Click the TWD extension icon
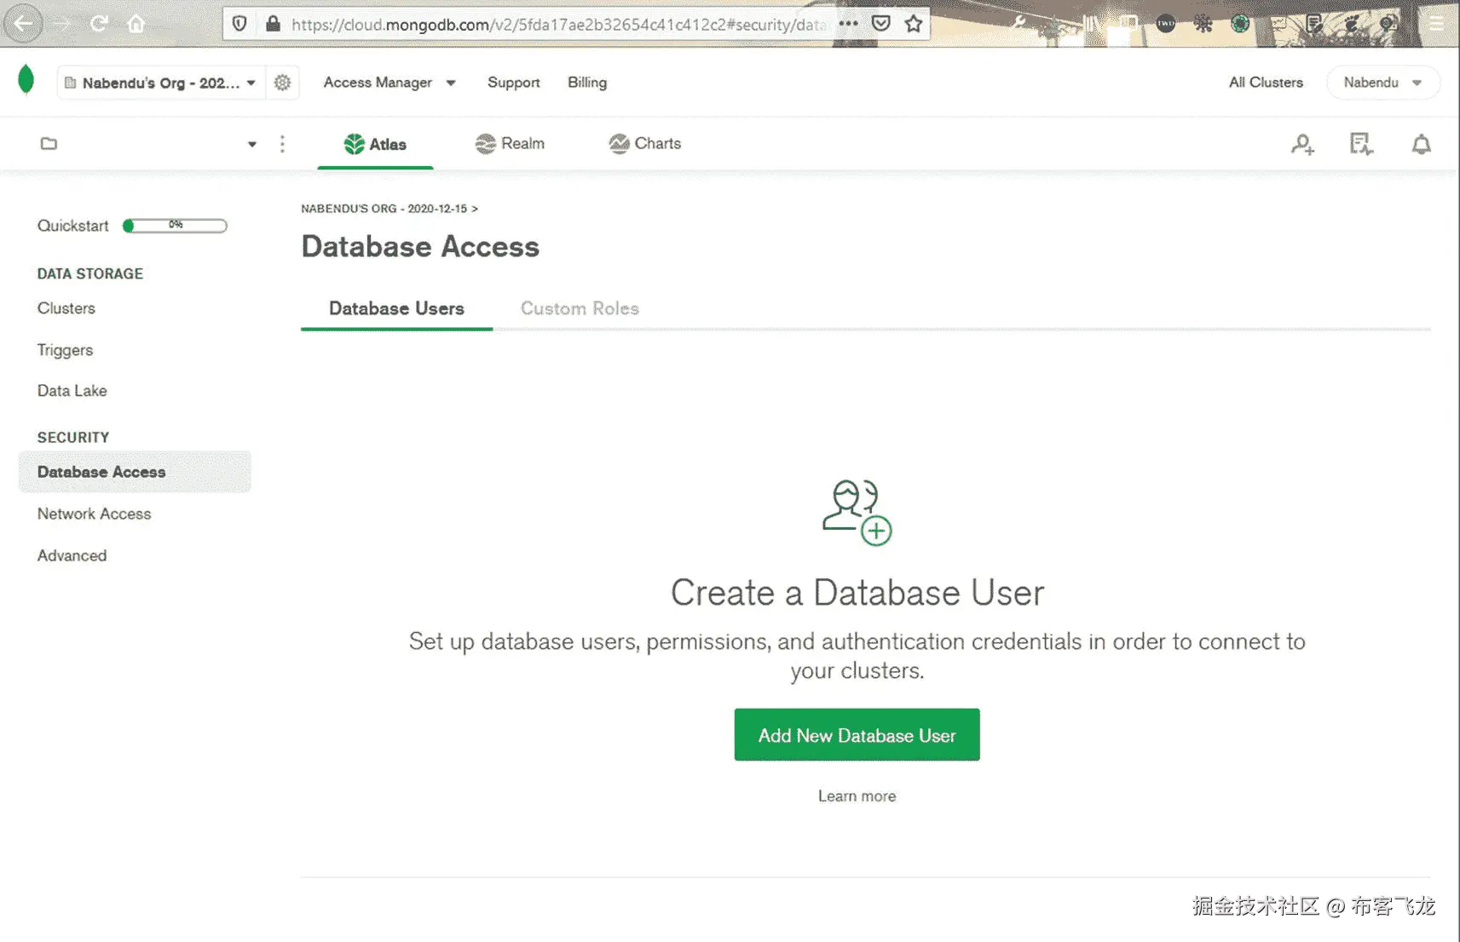Image resolution: width=1460 pixels, height=942 pixels. [1166, 24]
